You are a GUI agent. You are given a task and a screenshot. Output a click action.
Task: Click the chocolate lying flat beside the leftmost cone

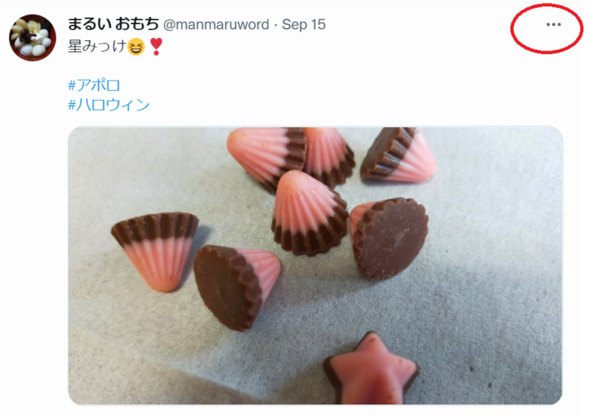coord(237,288)
